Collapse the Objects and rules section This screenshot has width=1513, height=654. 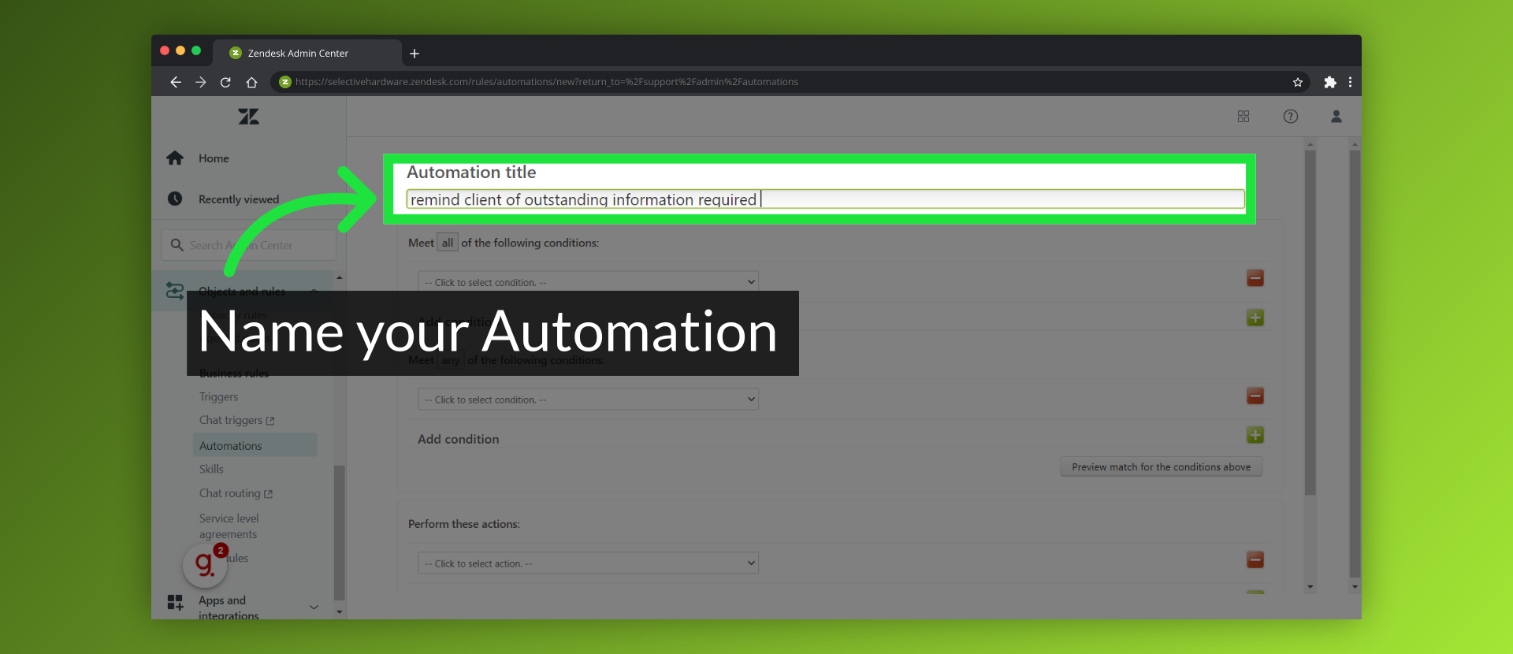click(314, 292)
